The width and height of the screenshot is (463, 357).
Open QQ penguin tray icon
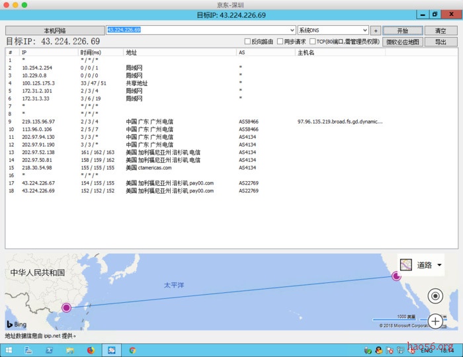[x=378, y=350]
